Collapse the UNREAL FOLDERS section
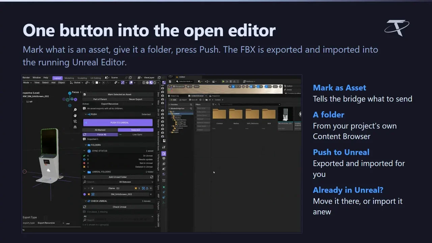Image resolution: width=432 pixels, height=243 pixels. (x=84, y=172)
